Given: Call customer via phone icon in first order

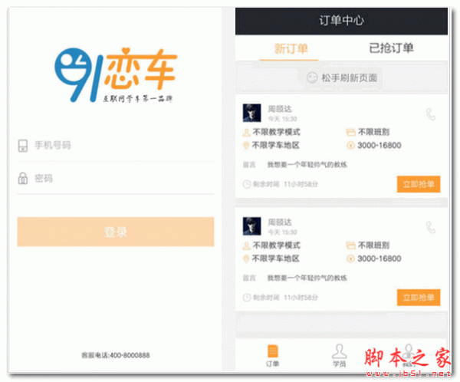Looking at the screenshot, I should click(x=431, y=114).
